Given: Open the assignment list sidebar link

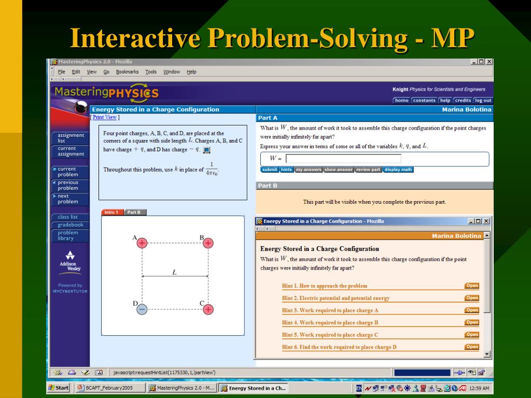Looking at the screenshot, I should click(70, 138).
